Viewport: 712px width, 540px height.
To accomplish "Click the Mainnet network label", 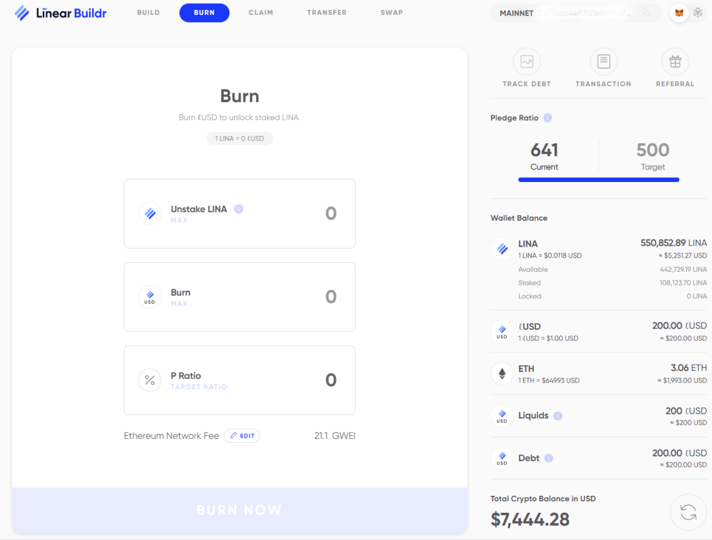I will tap(516, 13).
